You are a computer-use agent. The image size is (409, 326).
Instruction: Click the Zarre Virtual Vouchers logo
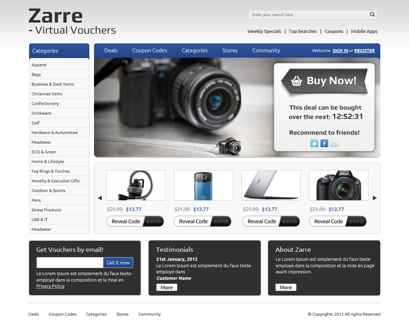(x=72, y=21)
